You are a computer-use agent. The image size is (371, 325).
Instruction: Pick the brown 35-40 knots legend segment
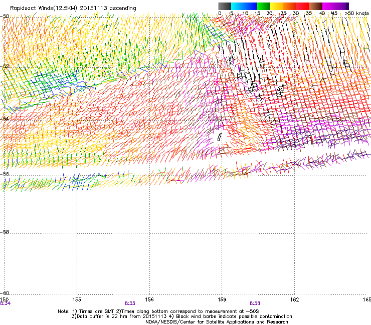[x=316, y=6]
